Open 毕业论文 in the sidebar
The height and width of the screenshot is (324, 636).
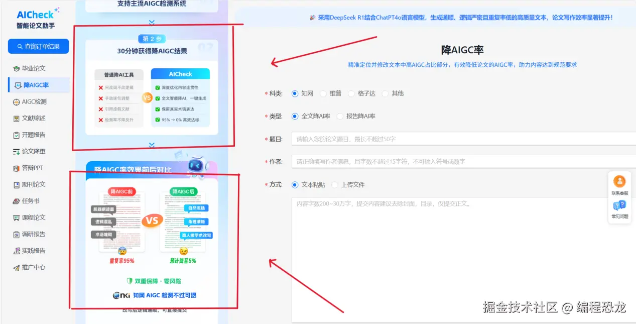[33, 68]
